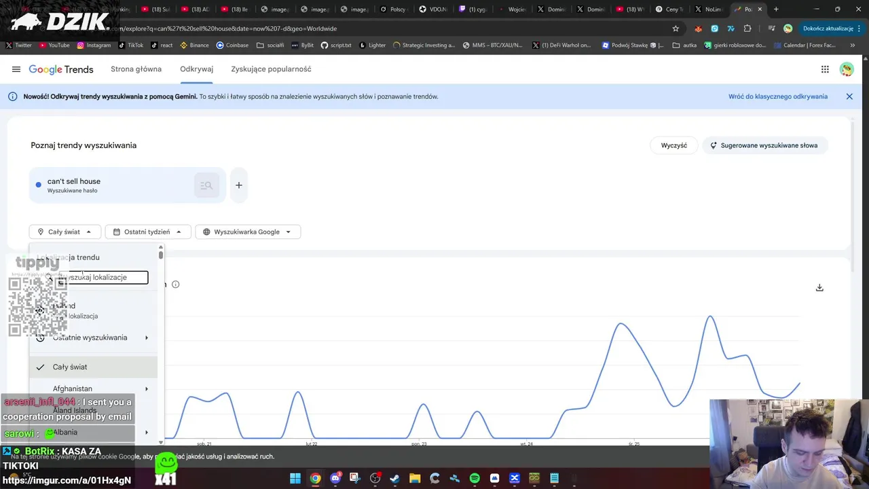869x489 pixels.
Task: Select Afghanistan in location list
Action: [x=93, y=389]
